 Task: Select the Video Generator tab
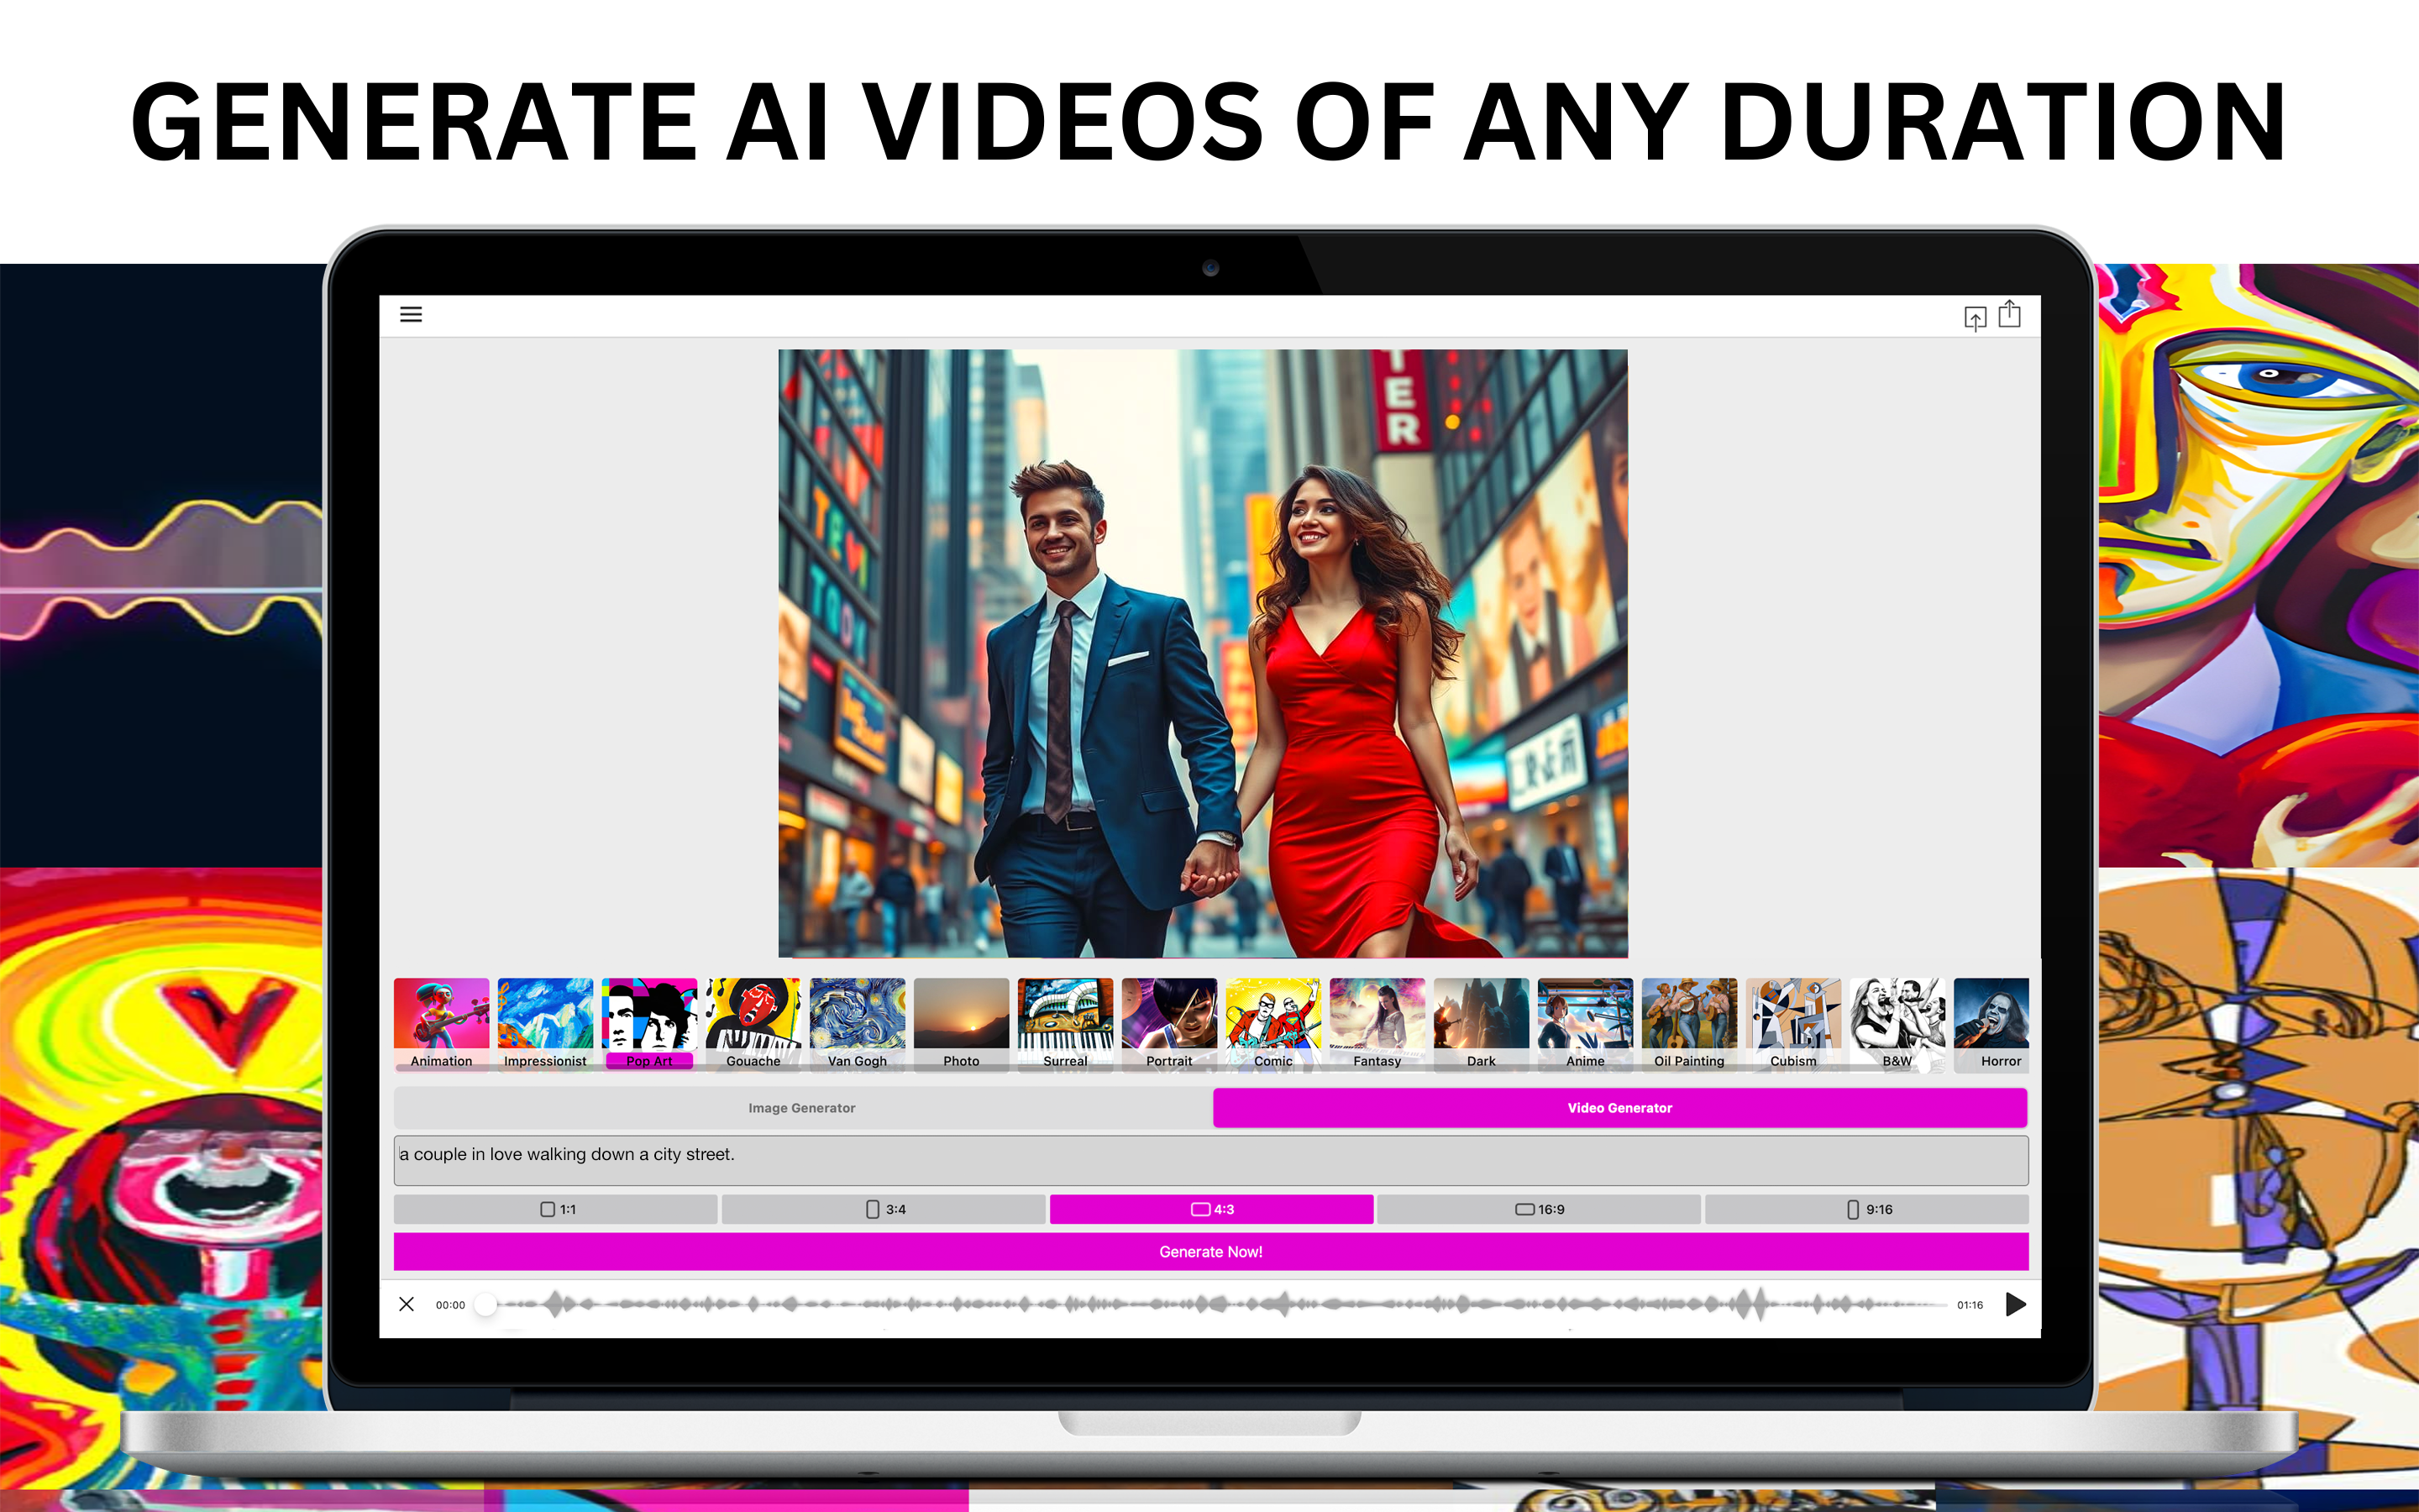pyautogui.click(x=1619, y=1107)
